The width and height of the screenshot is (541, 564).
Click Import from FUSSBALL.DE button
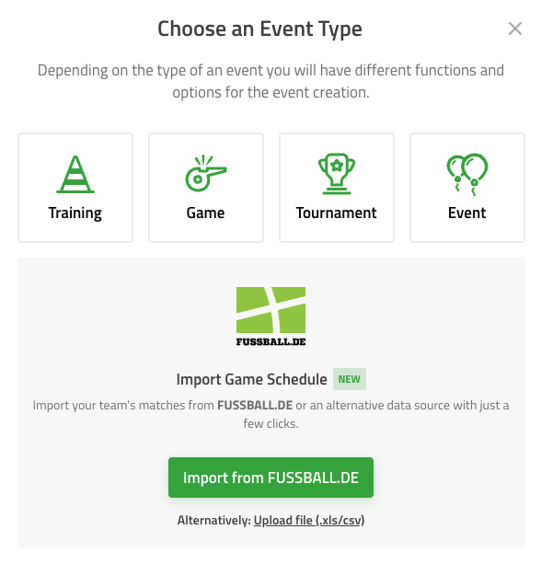[270, 478]
